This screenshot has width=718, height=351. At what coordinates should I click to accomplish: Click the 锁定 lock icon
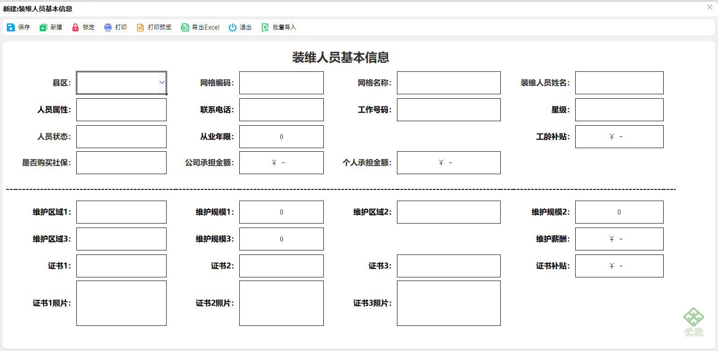(75, 27)
